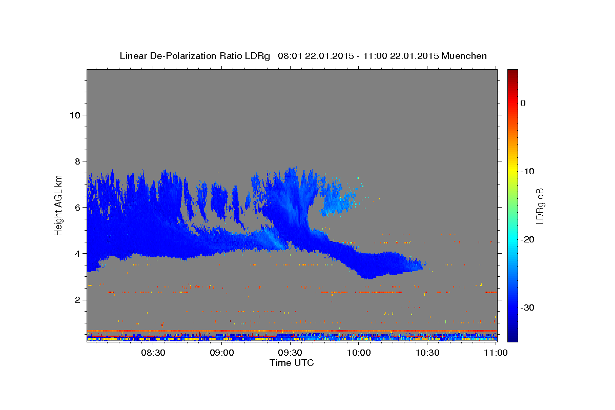Click the colorbar tick label -20
615x410 pixels.
click(526, 239)
